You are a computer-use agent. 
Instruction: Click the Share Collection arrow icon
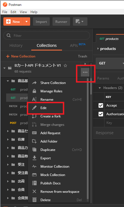[x=34, y=83]
